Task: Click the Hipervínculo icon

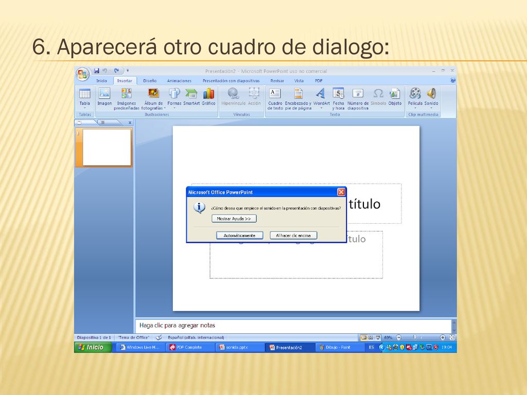Action: coord(233,93)
